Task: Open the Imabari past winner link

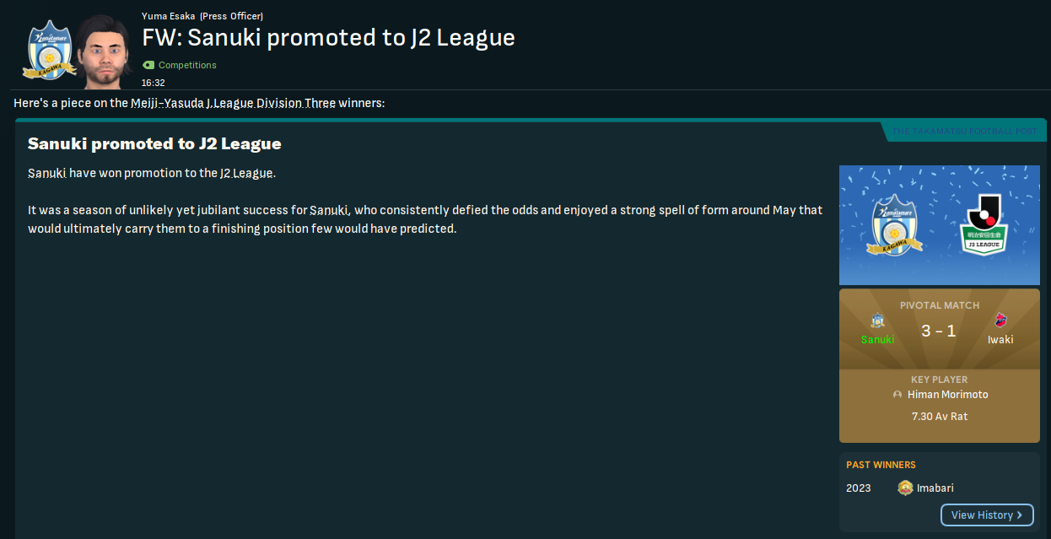Action: [935, 488]
